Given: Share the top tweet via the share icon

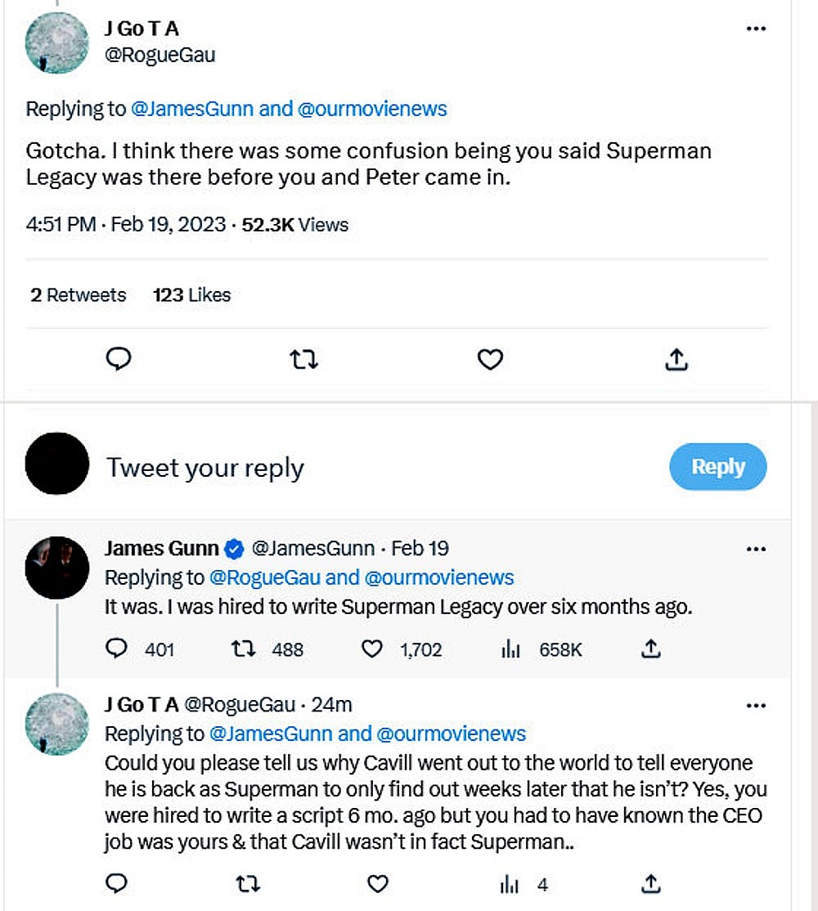Looking at the screenshot, I should pos(675,359).
